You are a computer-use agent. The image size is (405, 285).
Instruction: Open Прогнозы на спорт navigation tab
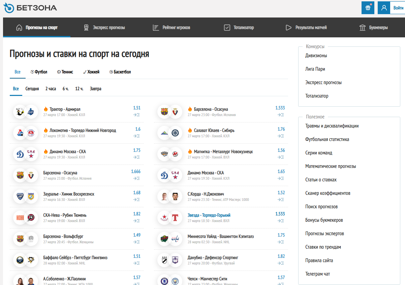coord(37,28)
